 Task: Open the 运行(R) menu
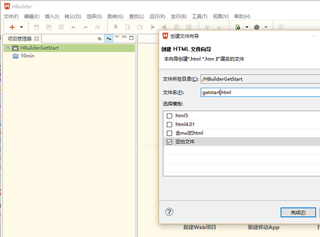point(157,17)
